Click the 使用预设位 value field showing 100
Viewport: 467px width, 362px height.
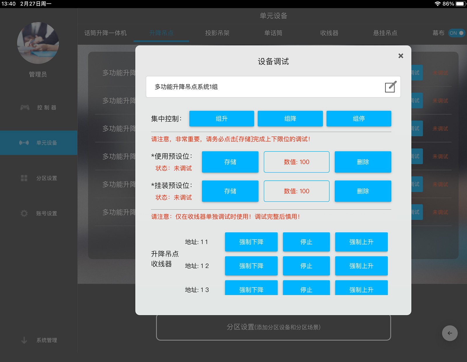point(296,162)
